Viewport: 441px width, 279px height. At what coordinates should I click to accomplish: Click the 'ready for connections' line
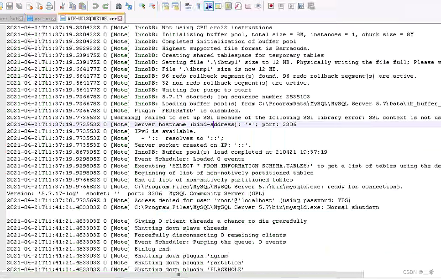pos(205,187)
